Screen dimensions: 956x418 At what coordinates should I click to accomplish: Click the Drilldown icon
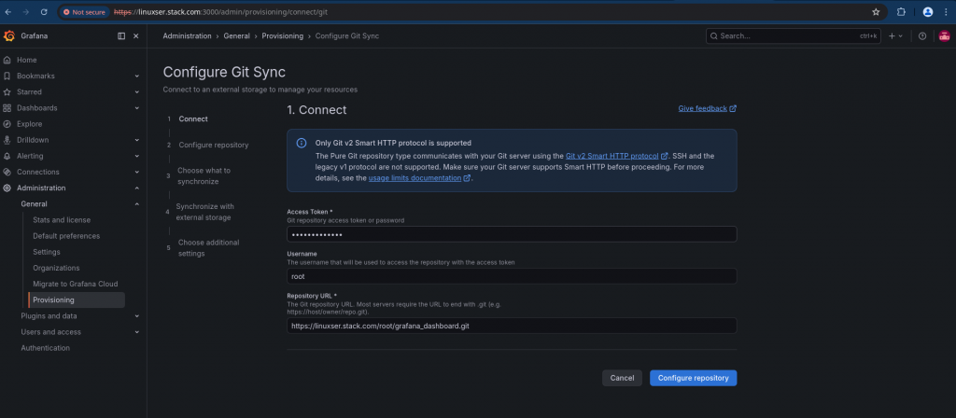[7, 140]
